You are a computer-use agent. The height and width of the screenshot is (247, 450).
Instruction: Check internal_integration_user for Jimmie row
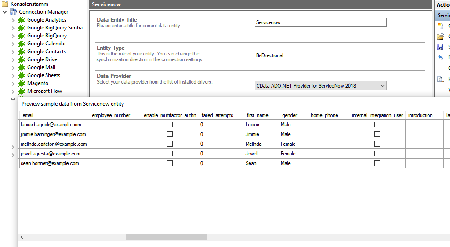pyautogui.click(x=377, y=134)
